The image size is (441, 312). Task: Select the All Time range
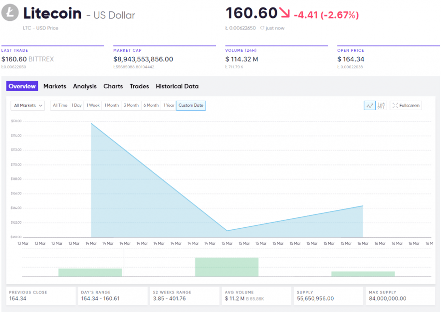[x=60, y=106]
